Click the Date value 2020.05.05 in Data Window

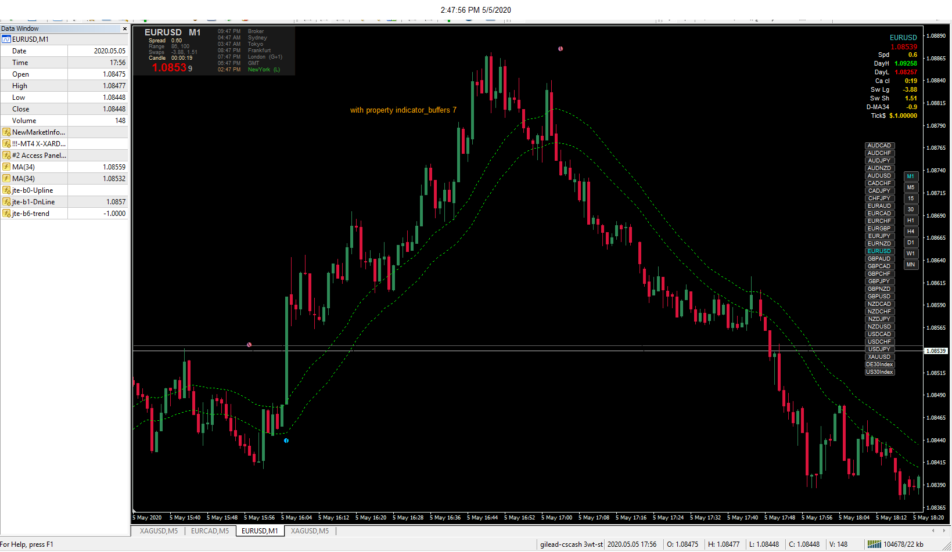tap(110, 51)
